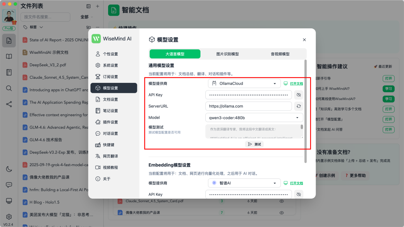The image size is (404, 227).
Task: Open the library book icon in sidebar
Action: tap(9, 56)
